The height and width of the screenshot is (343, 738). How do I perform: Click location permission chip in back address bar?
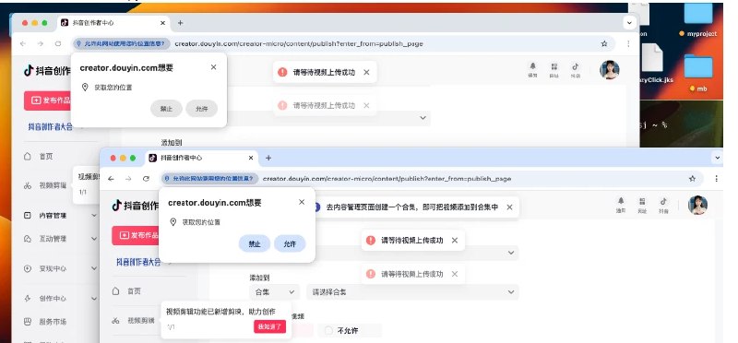point(122,43)
